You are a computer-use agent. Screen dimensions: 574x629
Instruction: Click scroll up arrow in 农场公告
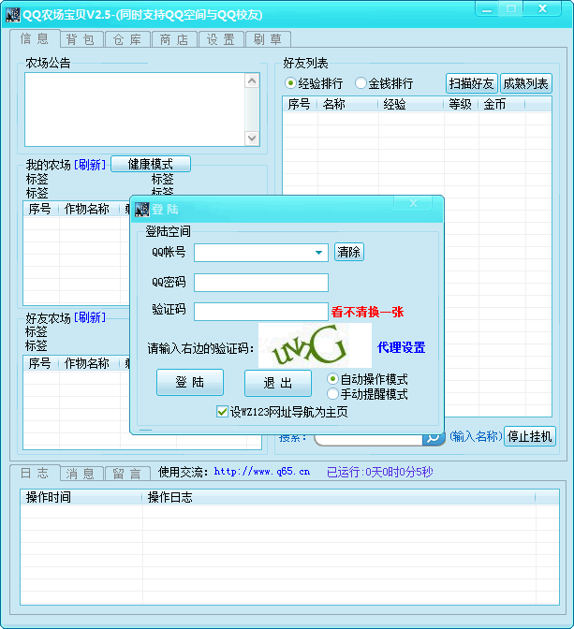252,80
